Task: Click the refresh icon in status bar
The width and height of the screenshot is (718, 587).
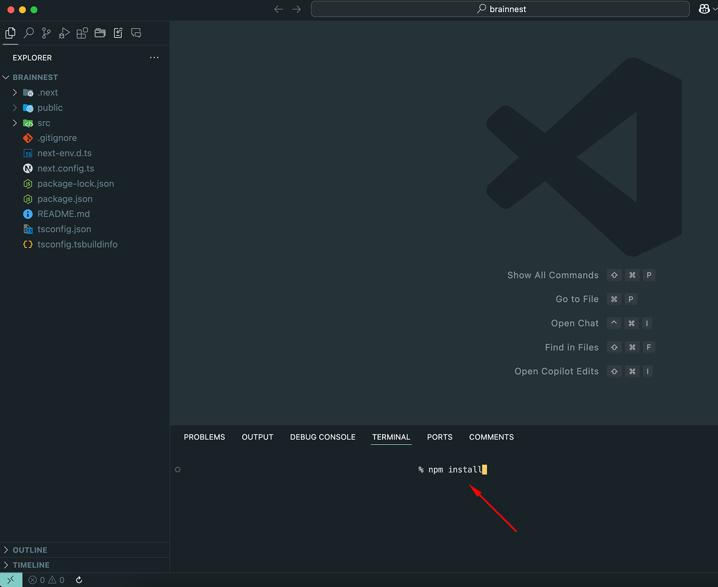Action: (79, 580)
